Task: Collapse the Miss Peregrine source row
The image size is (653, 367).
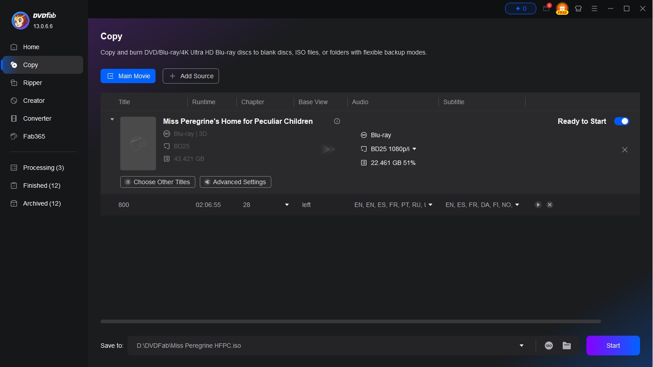Action: 112,119
